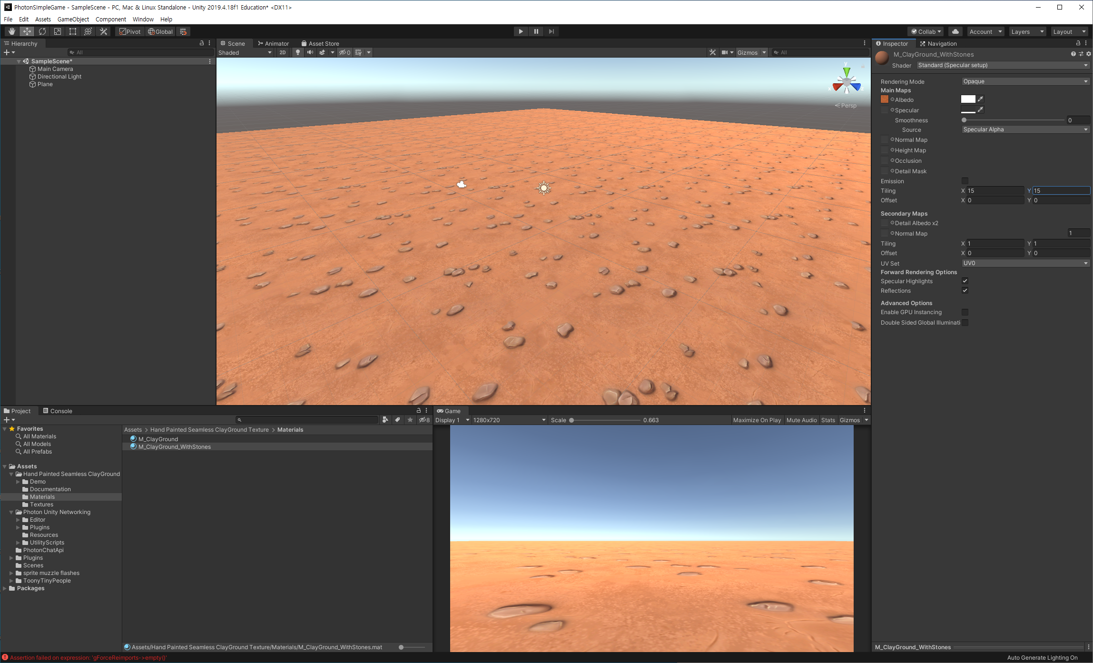Image resolution: width=1093 pixels, height=663 pixels.
Task: Open cloud services icon
Action: [955, 31]
